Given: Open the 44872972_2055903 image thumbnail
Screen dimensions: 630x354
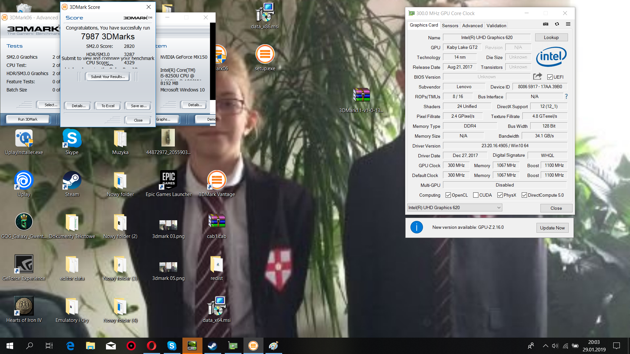Looking at the screenshot, I should click(168, 142).
